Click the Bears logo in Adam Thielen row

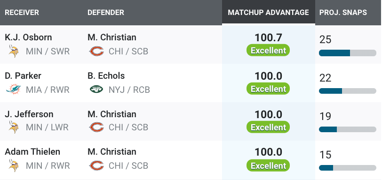click(97, 165)
